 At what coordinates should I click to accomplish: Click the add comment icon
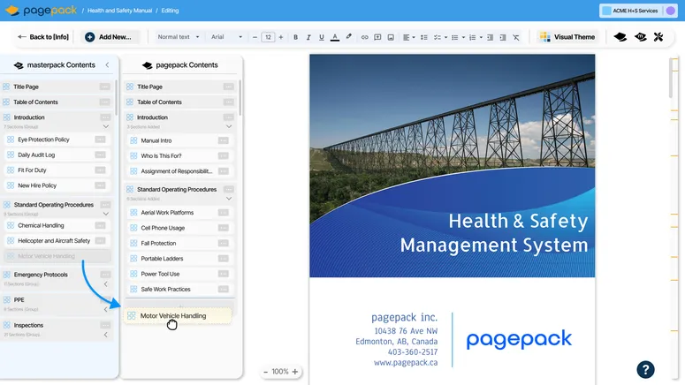[x=378, y=37]
